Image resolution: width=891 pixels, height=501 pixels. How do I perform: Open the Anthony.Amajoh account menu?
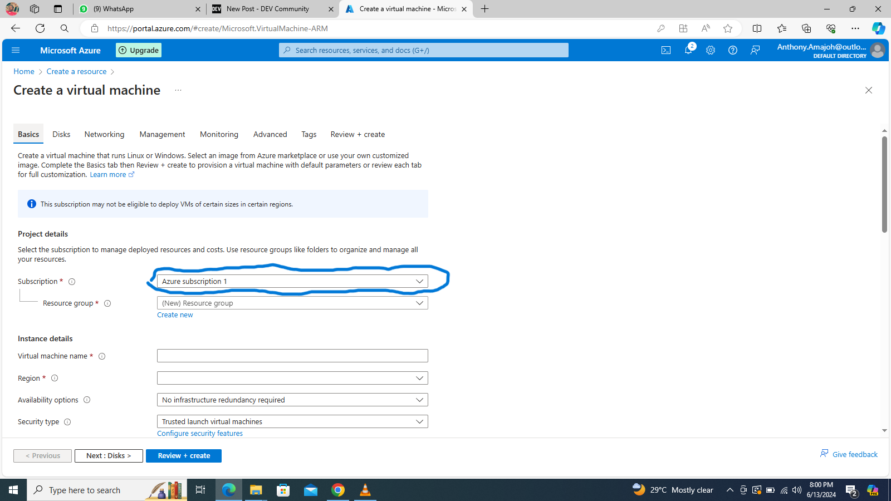point(830,50)
